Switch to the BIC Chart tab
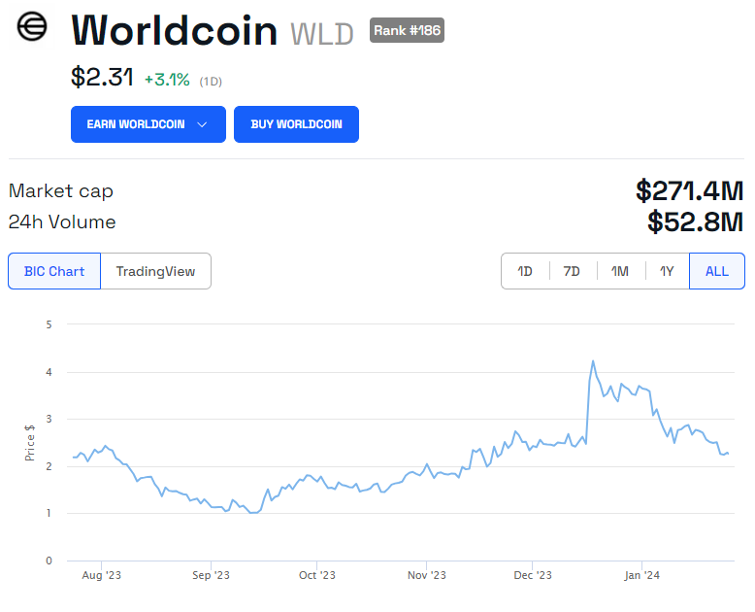 54,271
